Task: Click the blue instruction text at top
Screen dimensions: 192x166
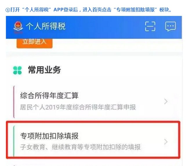Action: tap(89, 10)
